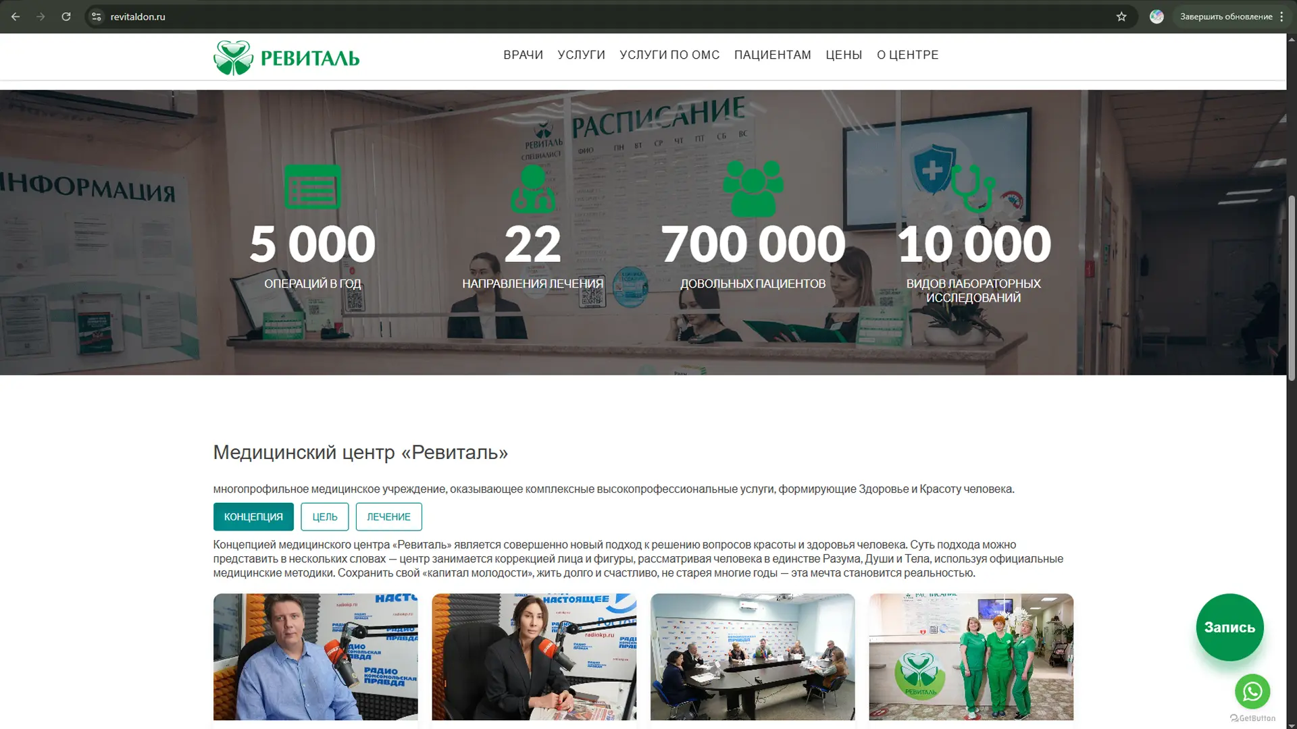Click the people group icon above 700 000

tap(753, 188)
